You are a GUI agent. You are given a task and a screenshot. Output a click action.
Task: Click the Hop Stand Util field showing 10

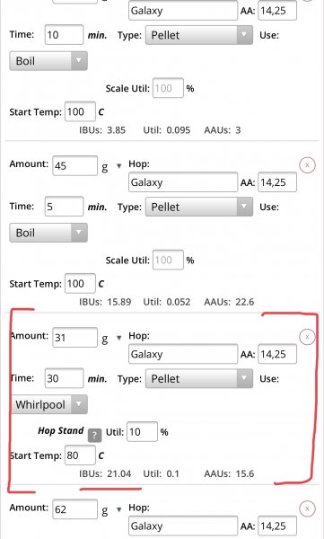tap(142, 432)
